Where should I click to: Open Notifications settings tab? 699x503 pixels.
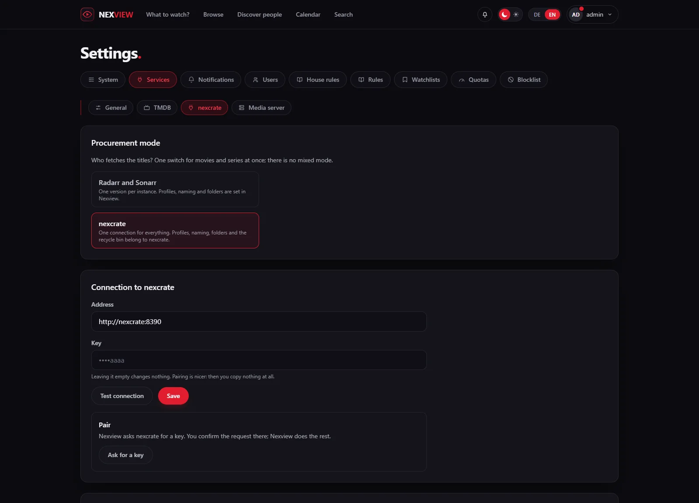pos(211,80)
